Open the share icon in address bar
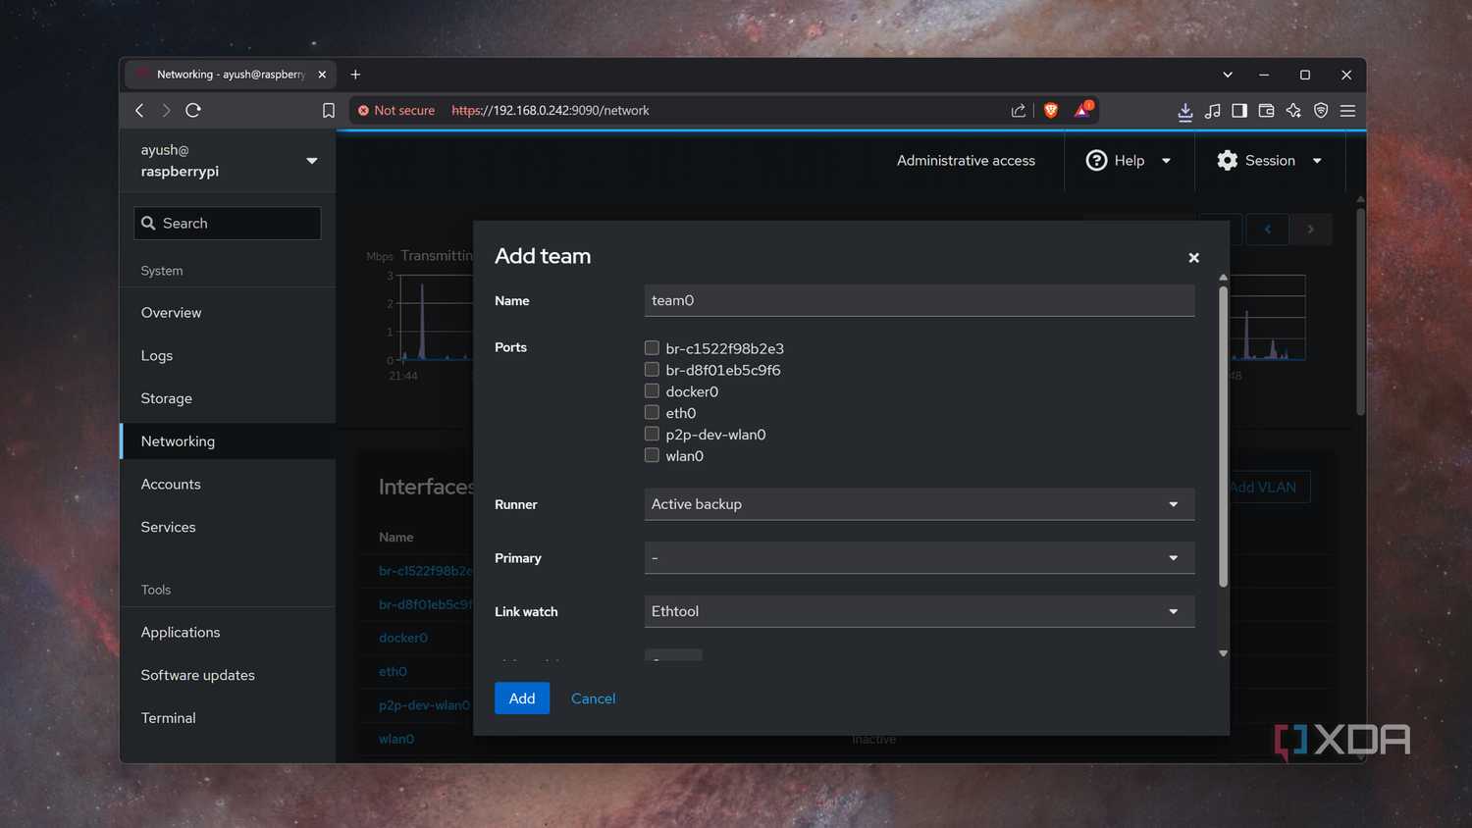 [1019, 111]
